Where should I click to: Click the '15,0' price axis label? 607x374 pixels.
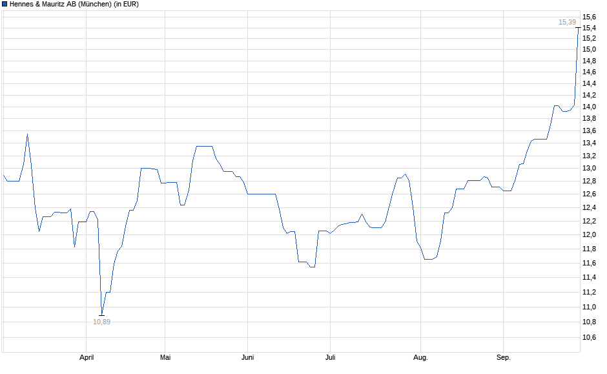click(x=589, y=49)
